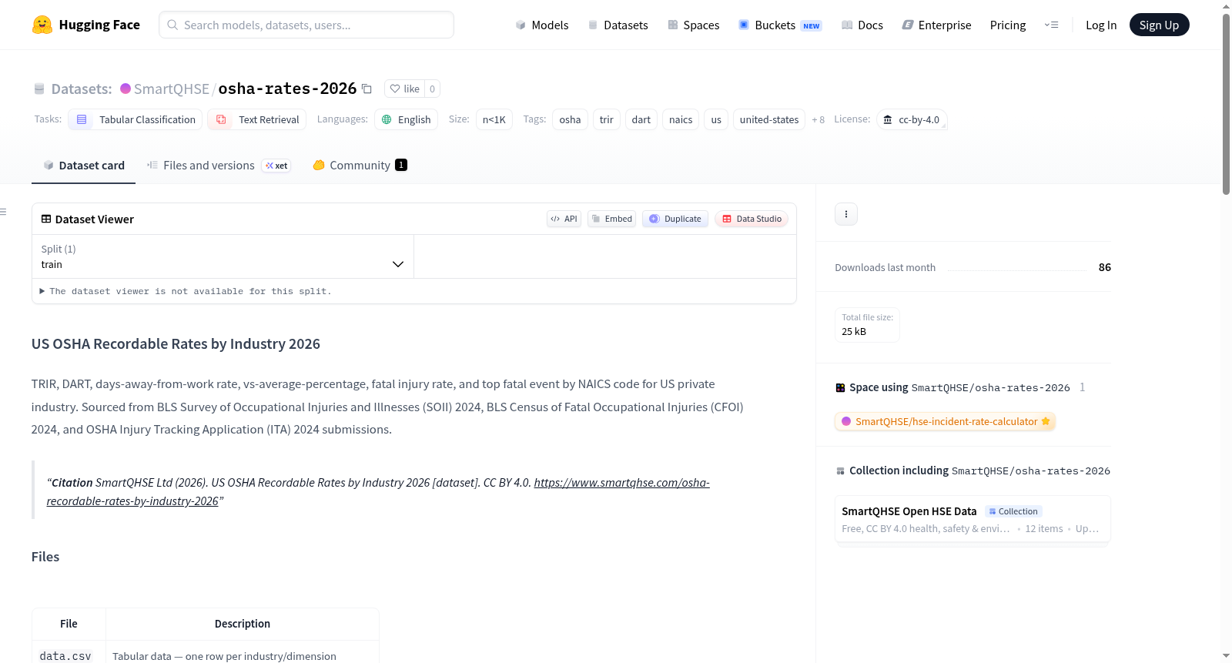
Task: Open the hse-incident-rate-calculator space
Action: click(x=946, y=421)
